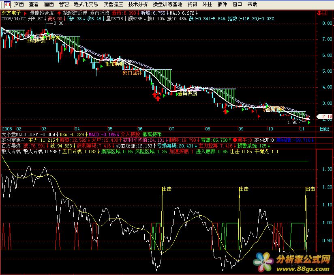This screenshot has width=334, height=275.
Task: Click the red dot before 黑牛
Action: [235, 139]
